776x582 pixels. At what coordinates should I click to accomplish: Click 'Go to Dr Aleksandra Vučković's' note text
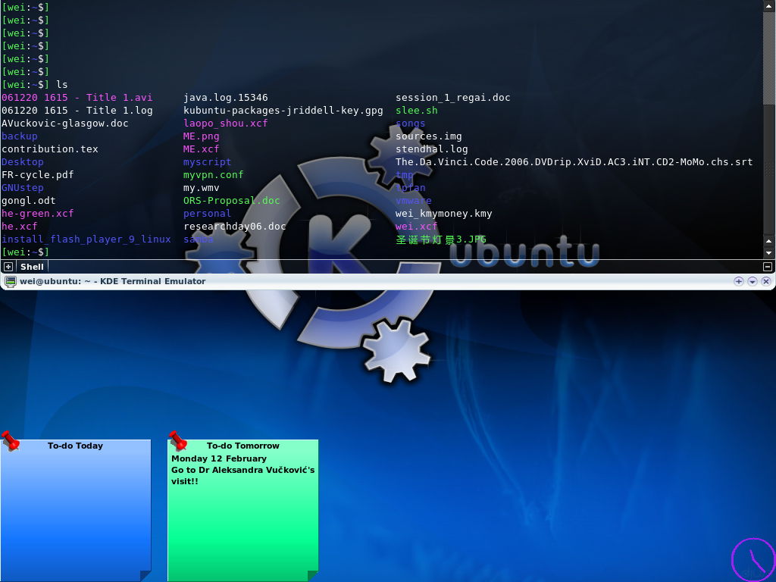[243, 470]
